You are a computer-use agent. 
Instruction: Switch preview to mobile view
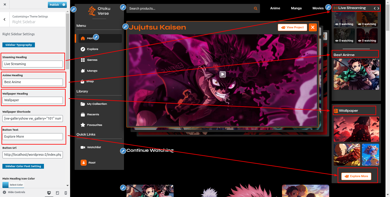(x=66, y=192)
